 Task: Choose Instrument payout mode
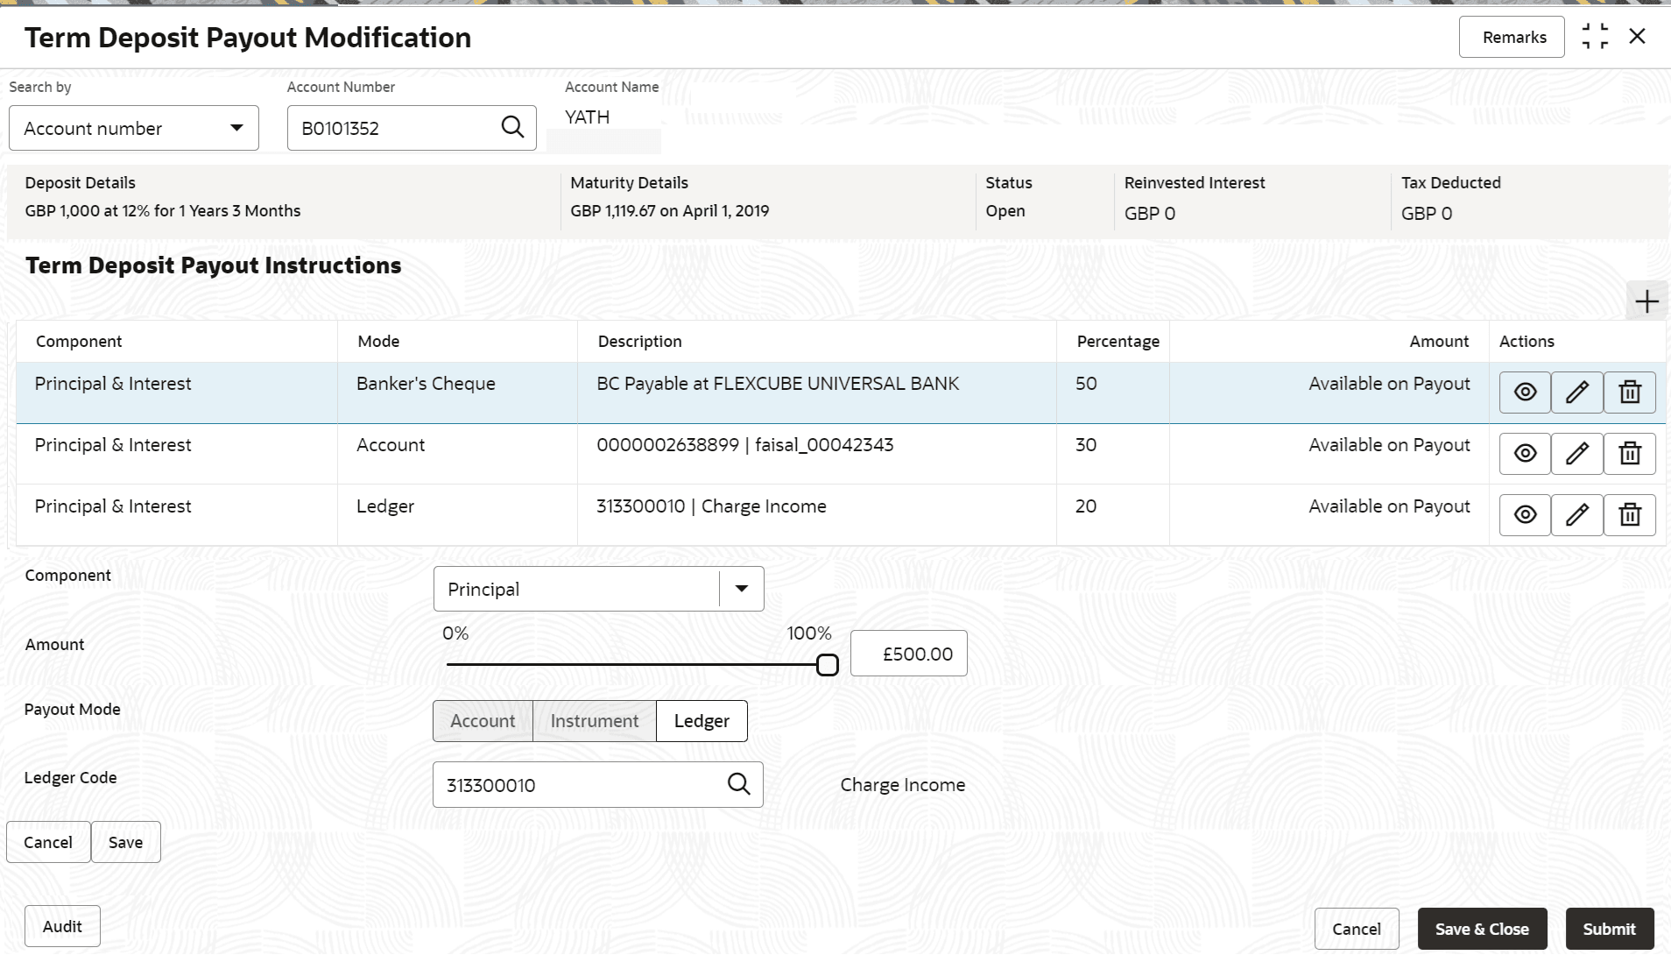click(594, 721)
